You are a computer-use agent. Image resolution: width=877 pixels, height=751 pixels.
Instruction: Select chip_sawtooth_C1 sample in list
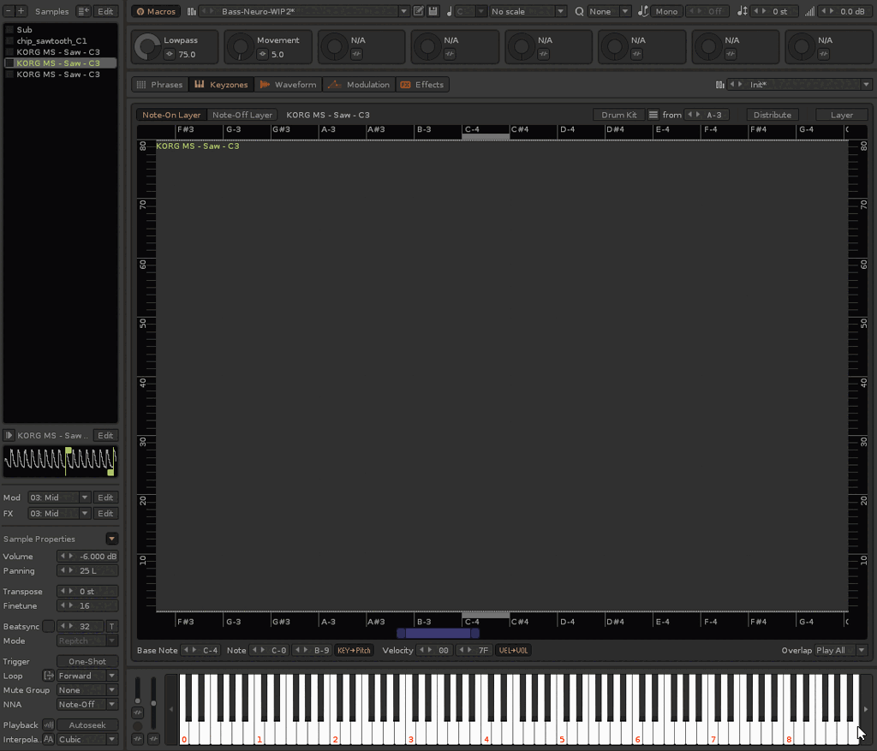pos(61,41)
